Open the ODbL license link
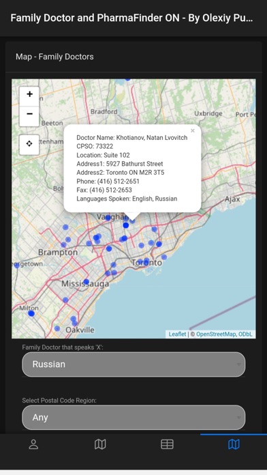This screenshot has width=267, height=475. point(245,334)
